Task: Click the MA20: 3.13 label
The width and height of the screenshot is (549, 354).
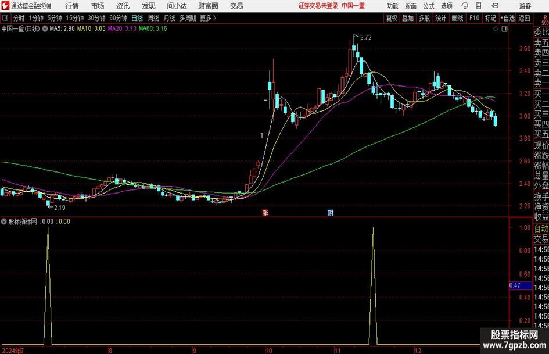Action: click(122, 28)
